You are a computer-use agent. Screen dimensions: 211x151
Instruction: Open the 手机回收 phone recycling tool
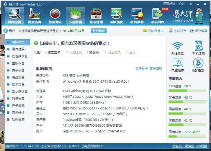(x=158, y=16)
